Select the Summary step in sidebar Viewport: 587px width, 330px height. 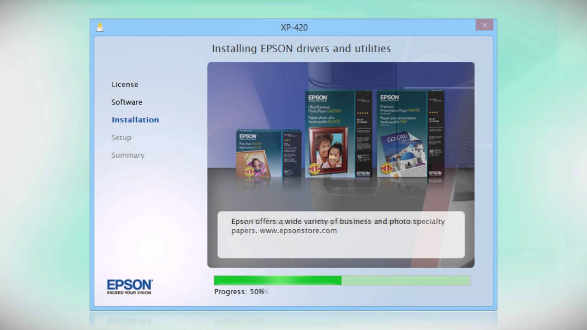[128, 155]
